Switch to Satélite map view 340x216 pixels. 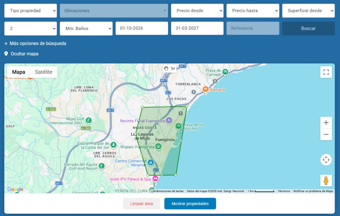(x=43, y=72)
